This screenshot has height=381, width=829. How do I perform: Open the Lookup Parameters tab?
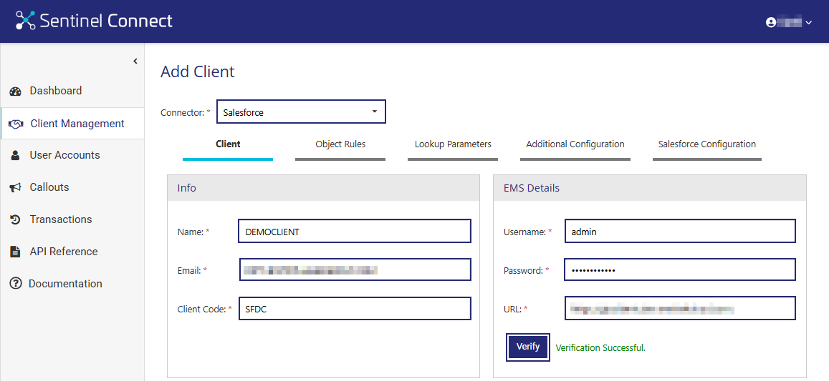pos(453,144)
